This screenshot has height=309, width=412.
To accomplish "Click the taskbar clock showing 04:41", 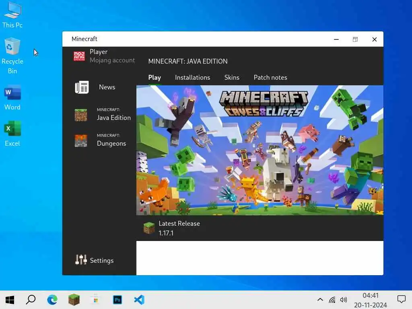I will (x=371, y=295).
